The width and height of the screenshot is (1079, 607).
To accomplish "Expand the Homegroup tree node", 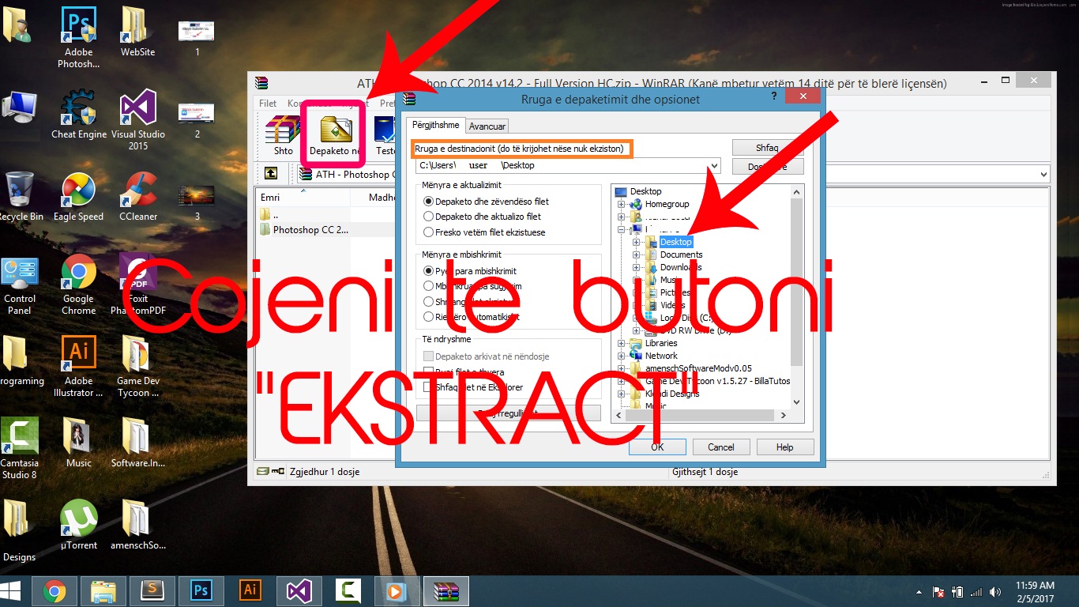I will (622, 204).
